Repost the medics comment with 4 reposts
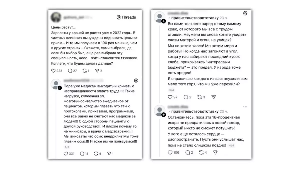 [96, 154]
